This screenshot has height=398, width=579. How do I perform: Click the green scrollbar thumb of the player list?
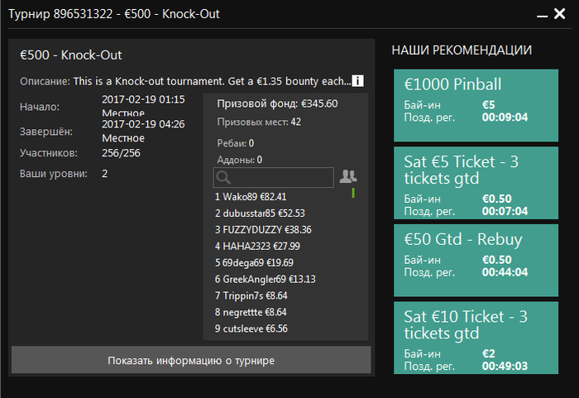353,193
